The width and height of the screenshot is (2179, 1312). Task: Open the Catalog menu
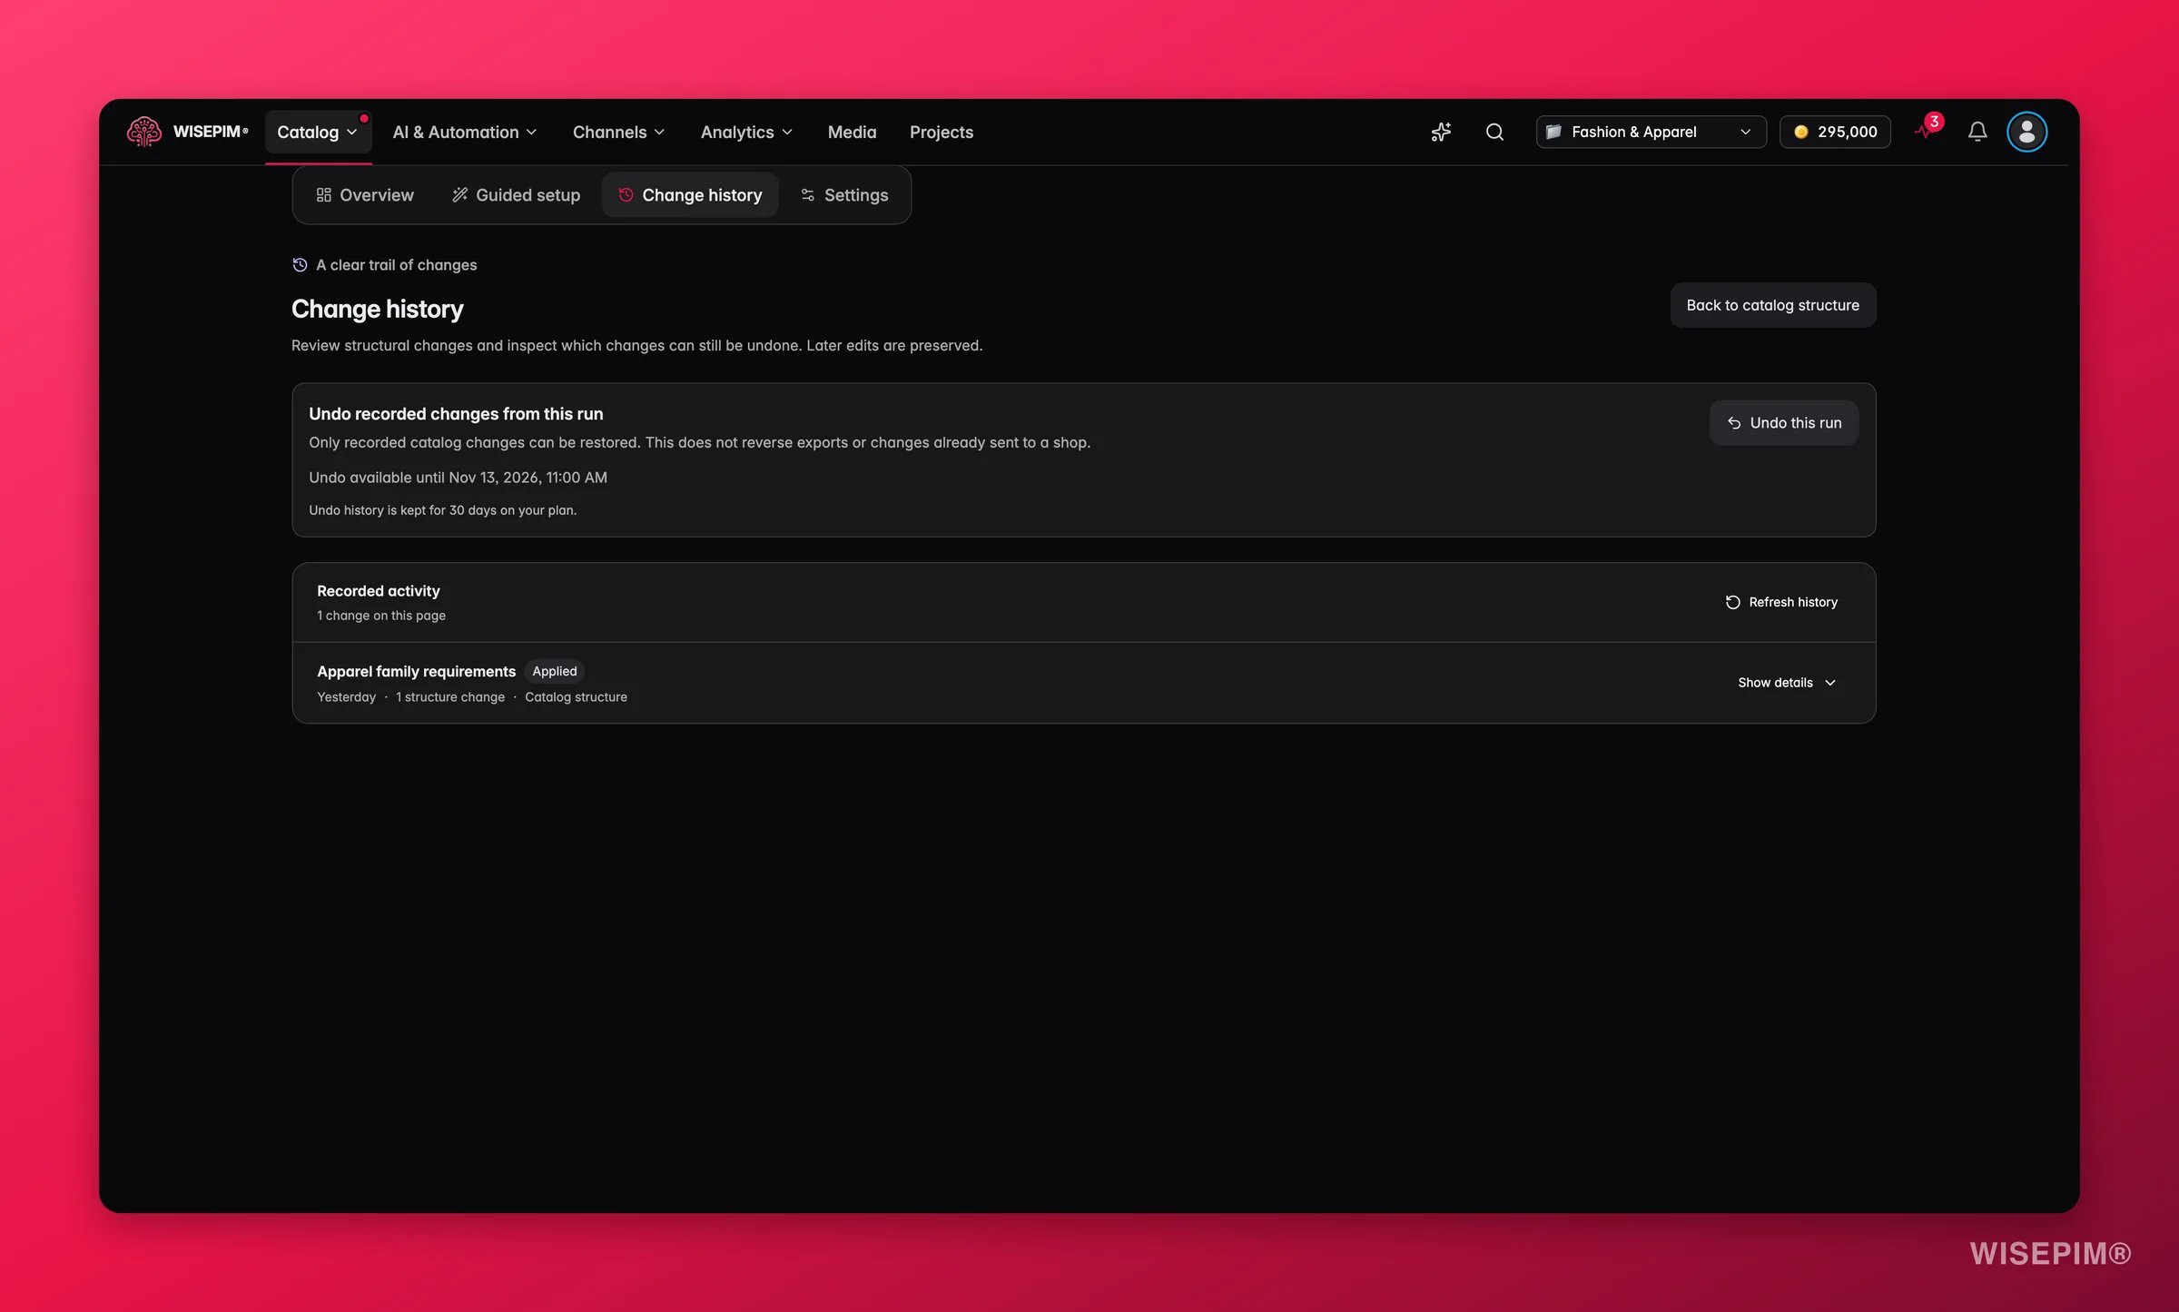[x=318, y=132]
